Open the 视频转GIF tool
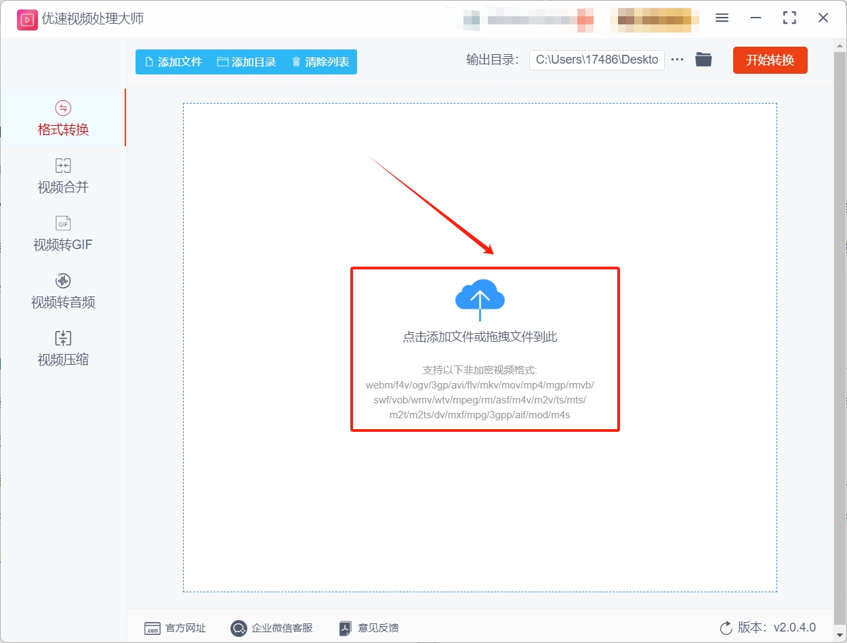 tap(63, 234)
